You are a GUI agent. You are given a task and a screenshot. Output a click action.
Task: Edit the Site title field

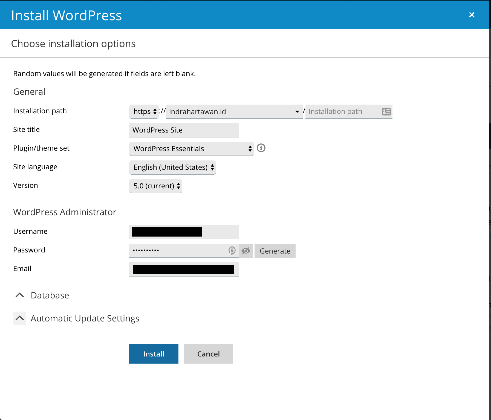[184, 130]
